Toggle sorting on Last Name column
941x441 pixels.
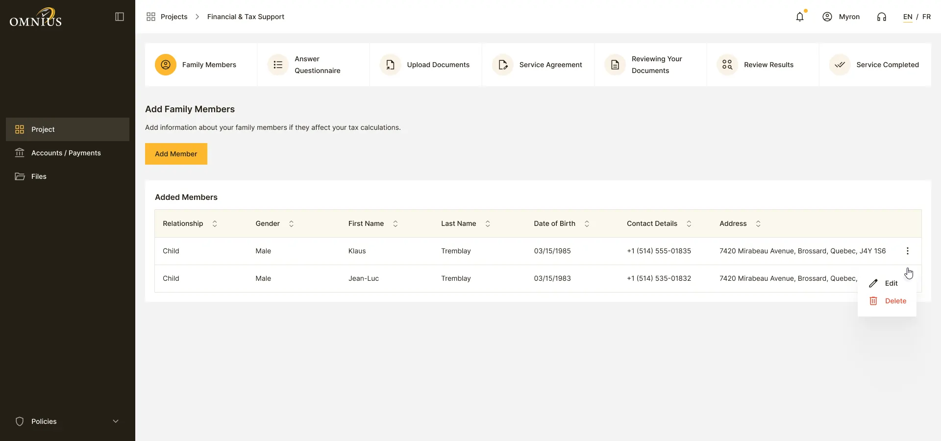pos(488,223)
